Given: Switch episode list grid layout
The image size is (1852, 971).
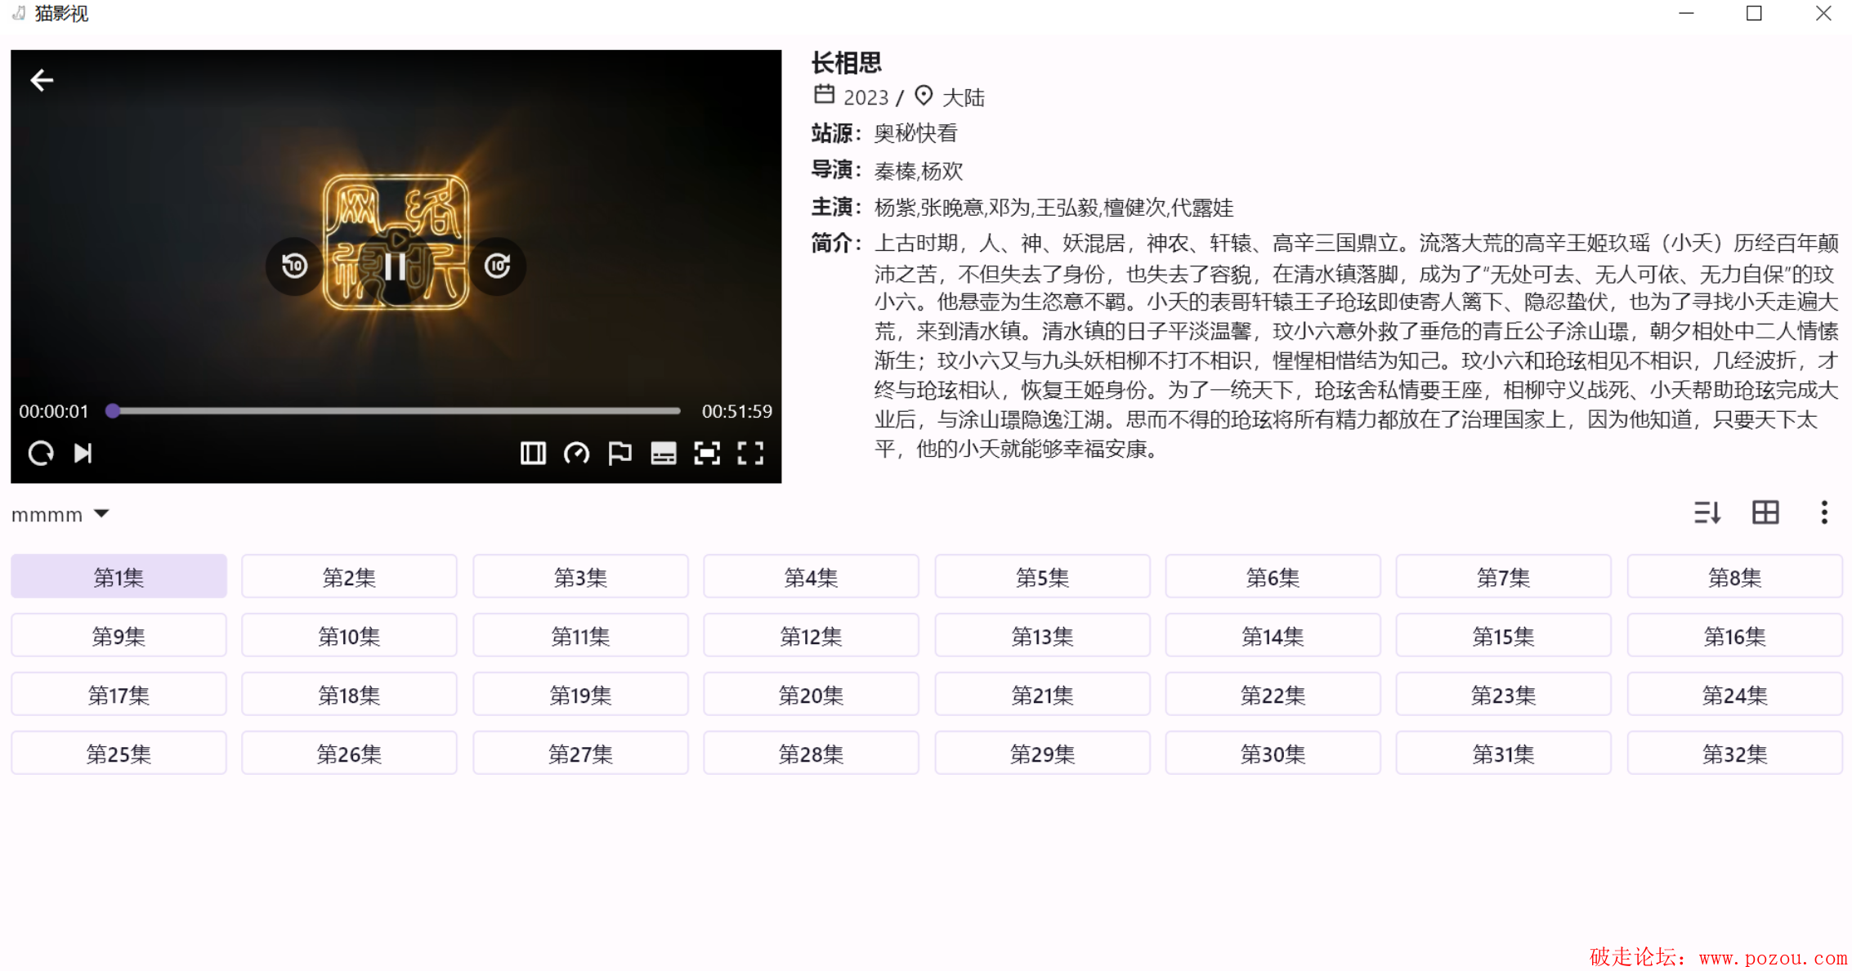Looking at the screenshot, I should tap(1765, 512).
